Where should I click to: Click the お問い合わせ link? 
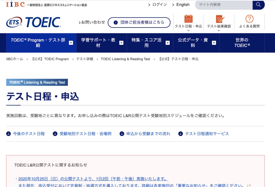click(x=92, y=22)
